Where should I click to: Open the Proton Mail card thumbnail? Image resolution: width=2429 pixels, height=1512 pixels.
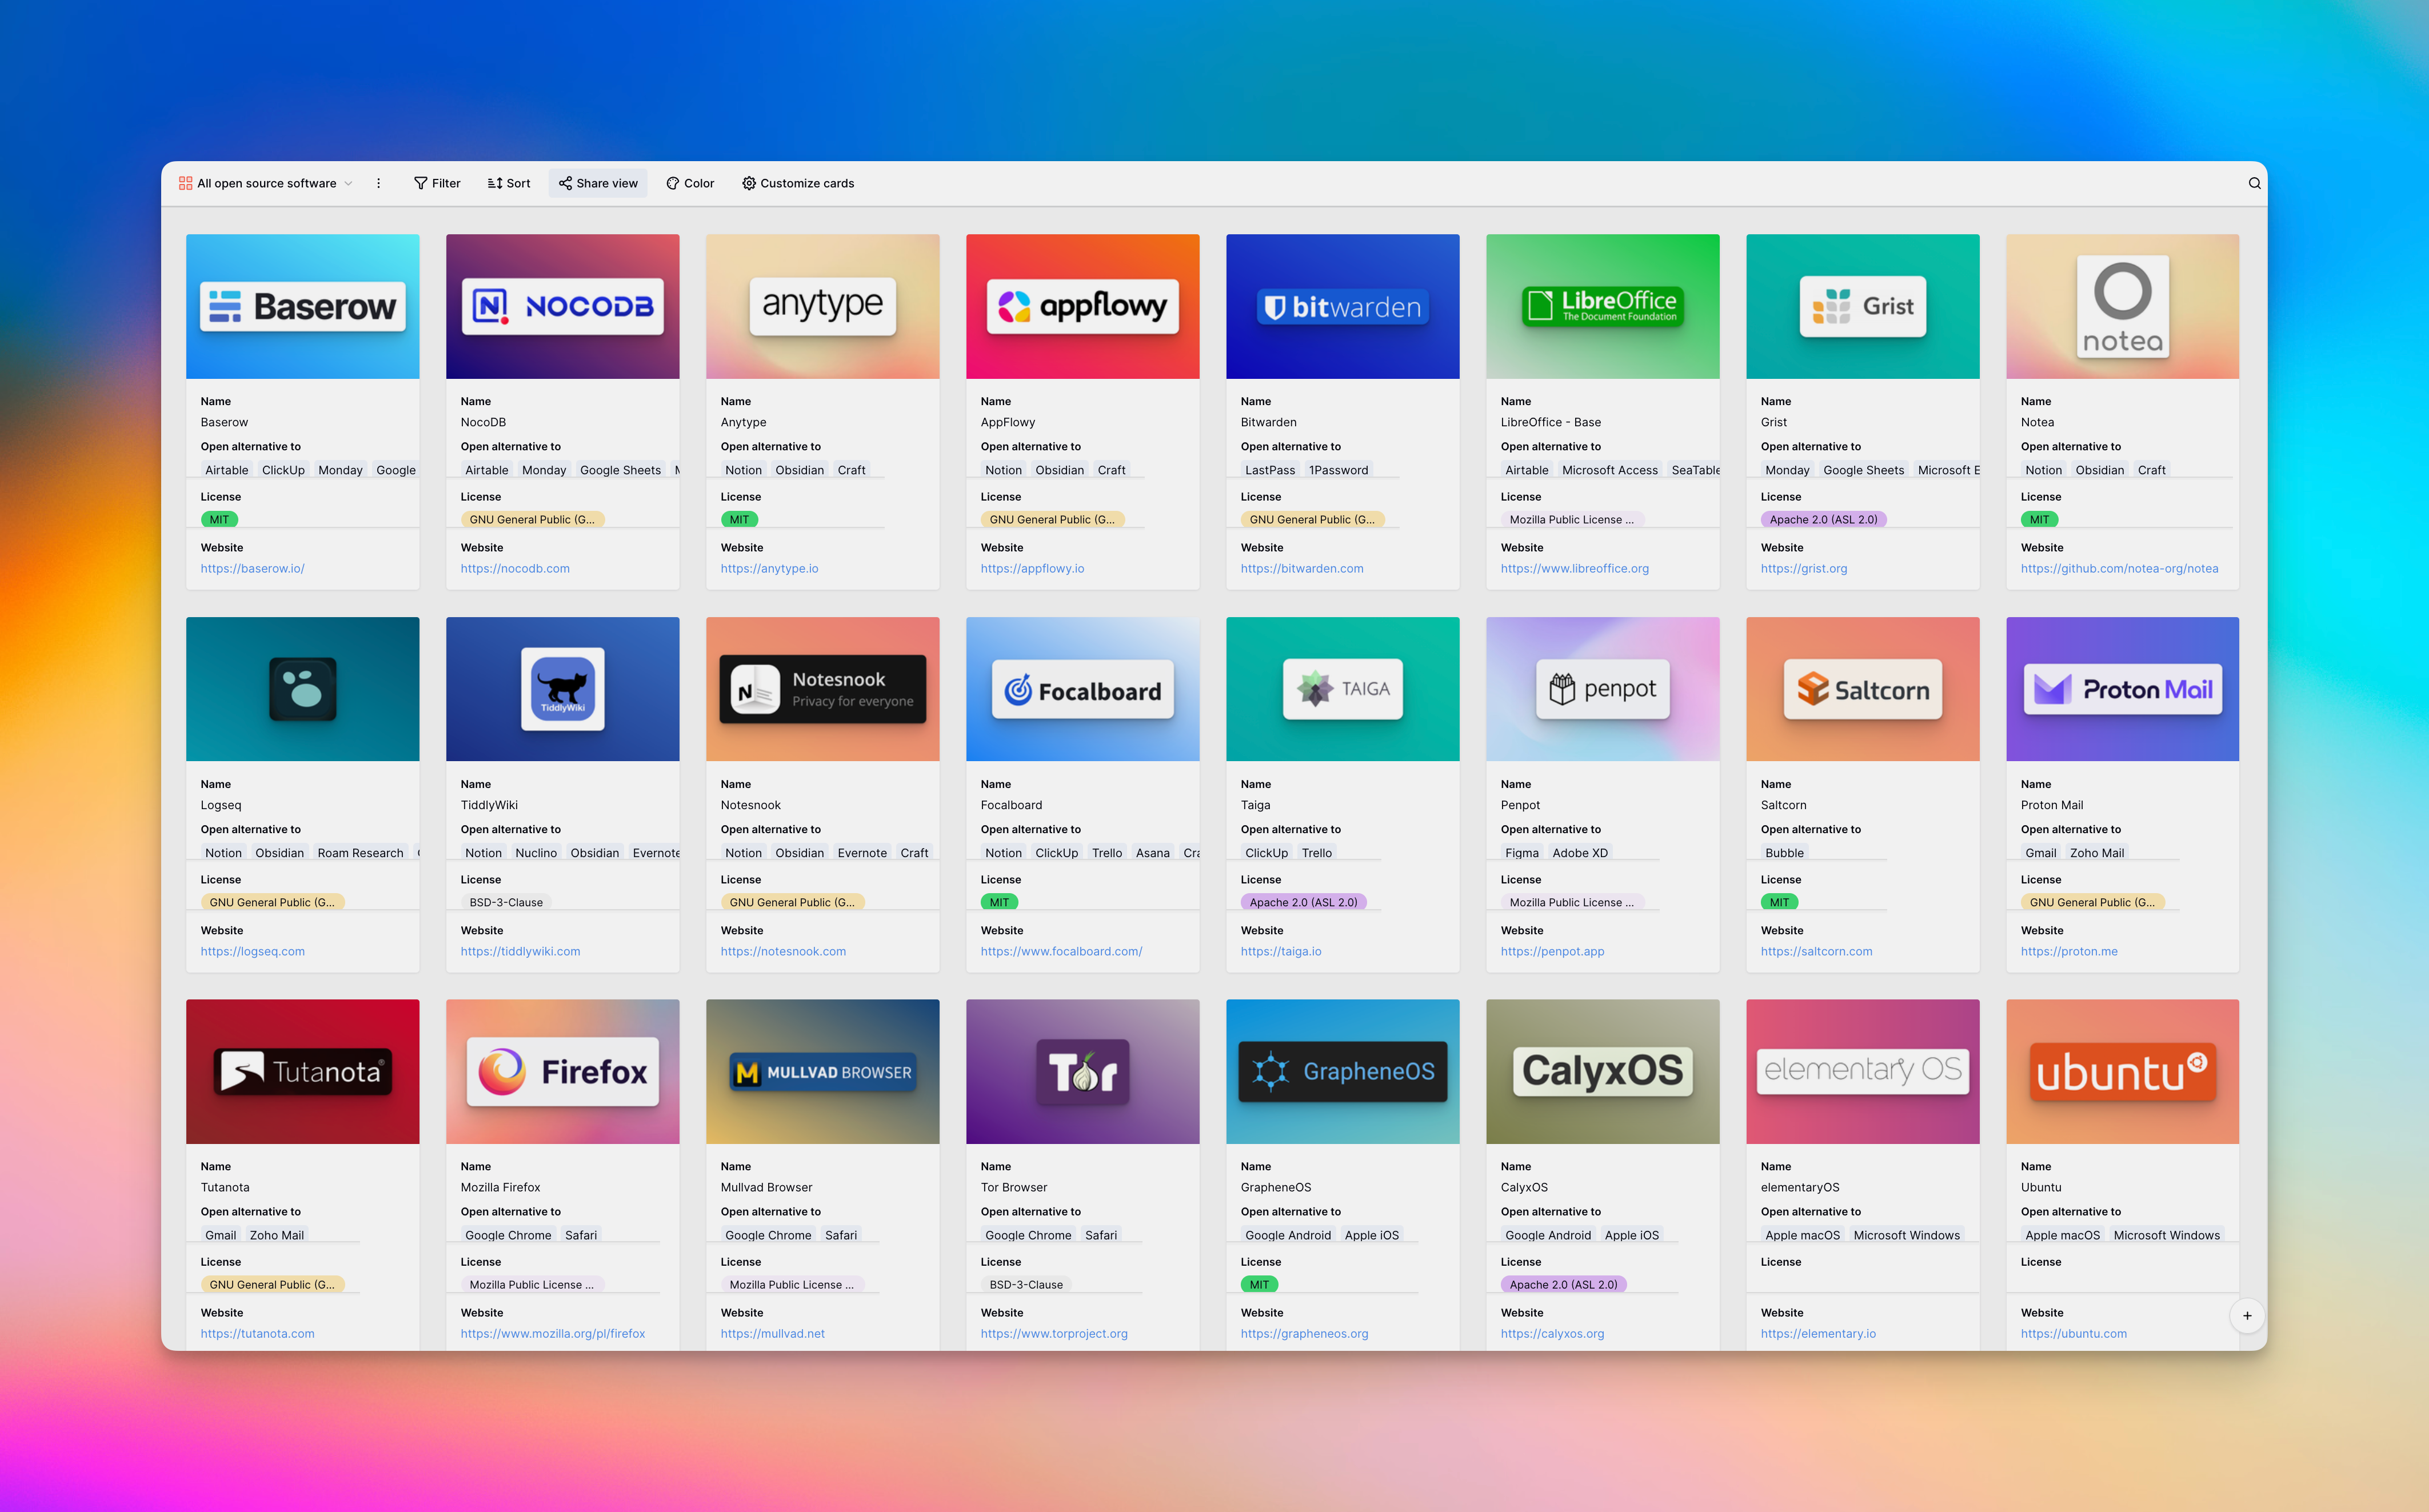[x=2122, y=689]
